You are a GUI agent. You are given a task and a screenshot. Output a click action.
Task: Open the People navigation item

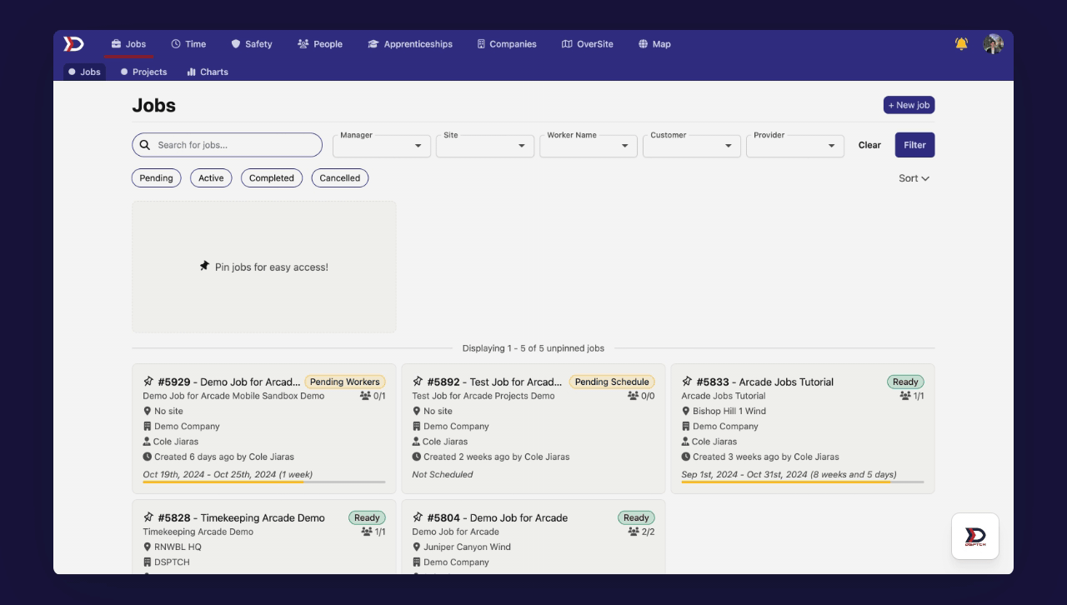[x=320, y=44]
